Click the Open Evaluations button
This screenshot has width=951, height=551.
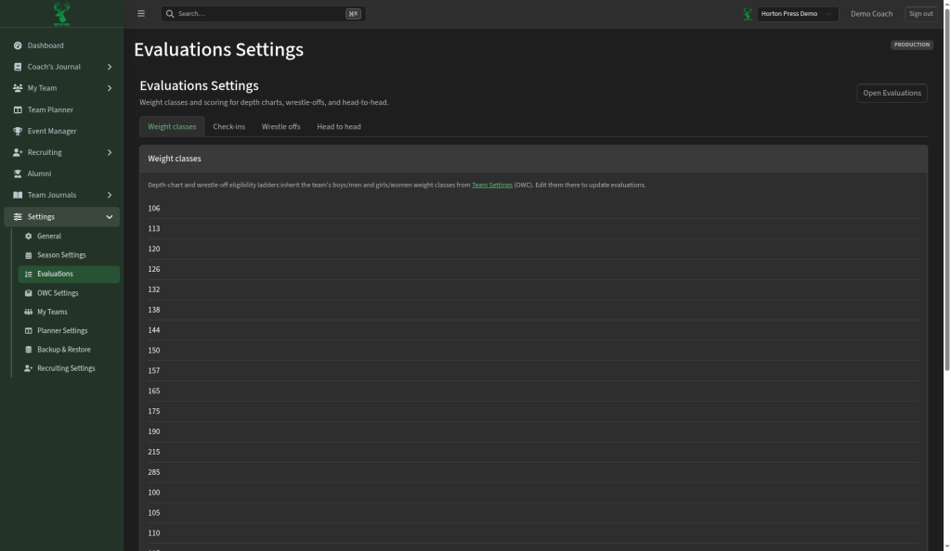point(892,93)
